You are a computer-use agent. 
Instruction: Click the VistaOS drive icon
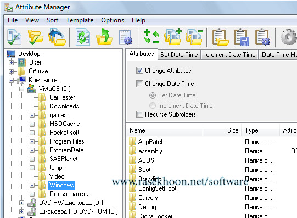click(x=32, y=89)
